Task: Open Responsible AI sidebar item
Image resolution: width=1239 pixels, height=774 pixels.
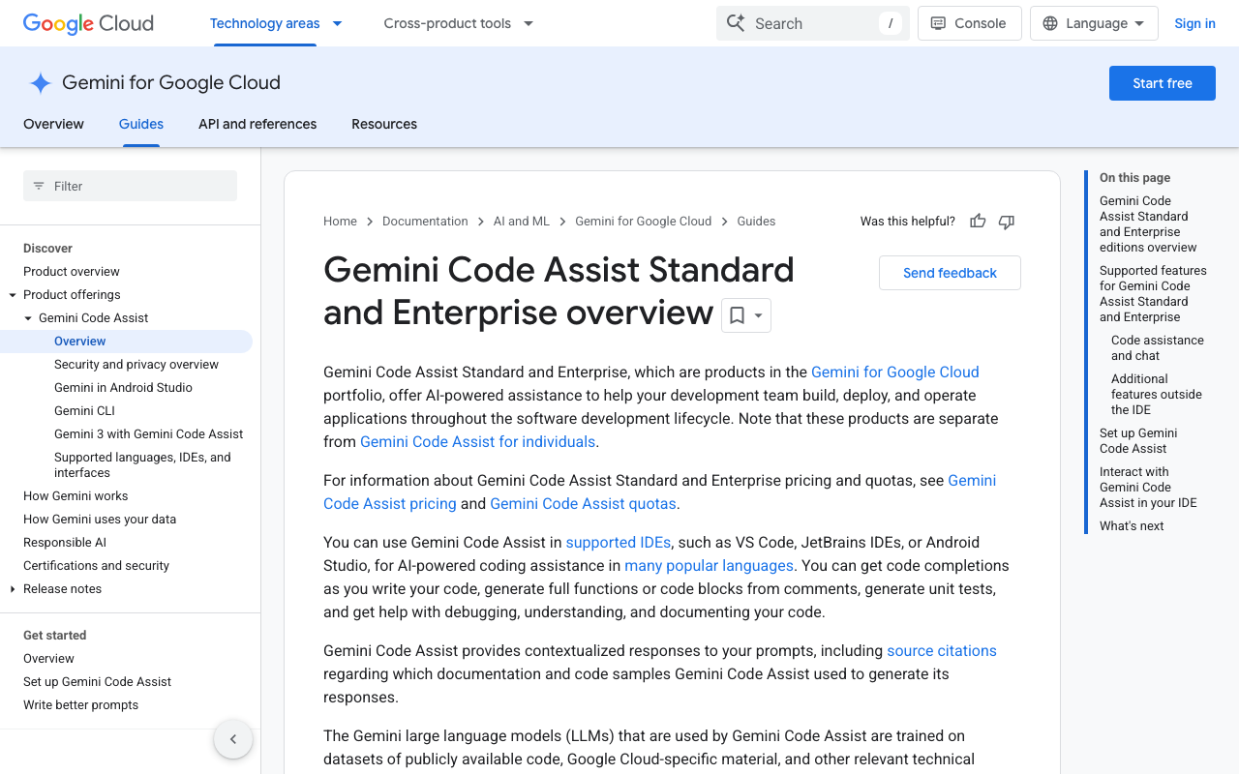Action: (x=65, y=543)
